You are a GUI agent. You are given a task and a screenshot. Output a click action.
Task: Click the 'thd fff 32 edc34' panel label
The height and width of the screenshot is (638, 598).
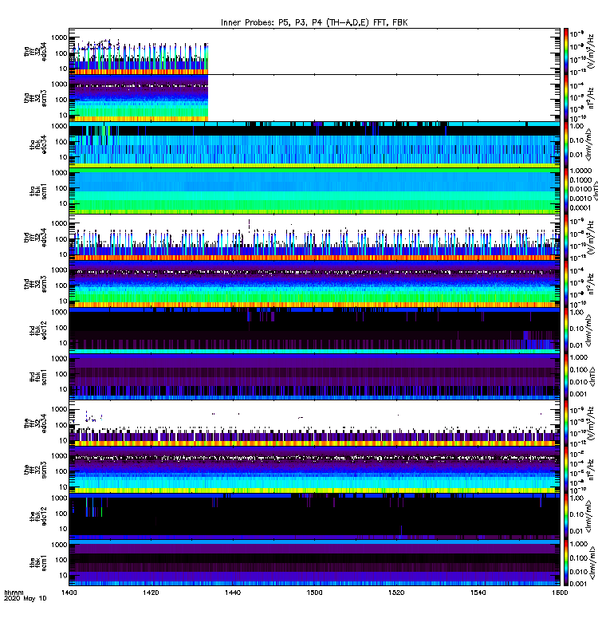point(35,238)
